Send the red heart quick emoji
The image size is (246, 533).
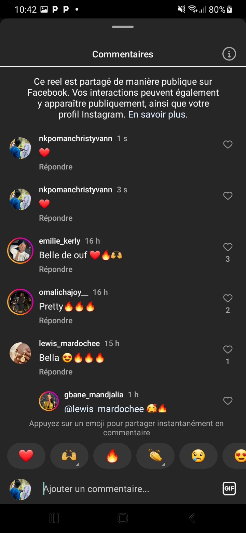(26, 455)
